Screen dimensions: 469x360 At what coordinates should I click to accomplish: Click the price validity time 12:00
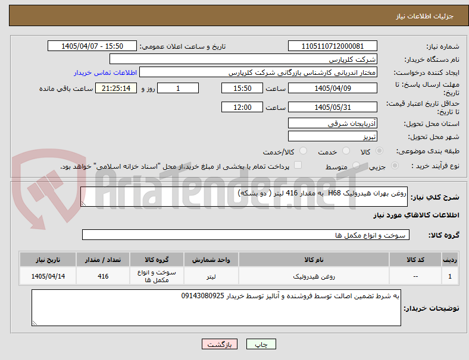point(242,107)
